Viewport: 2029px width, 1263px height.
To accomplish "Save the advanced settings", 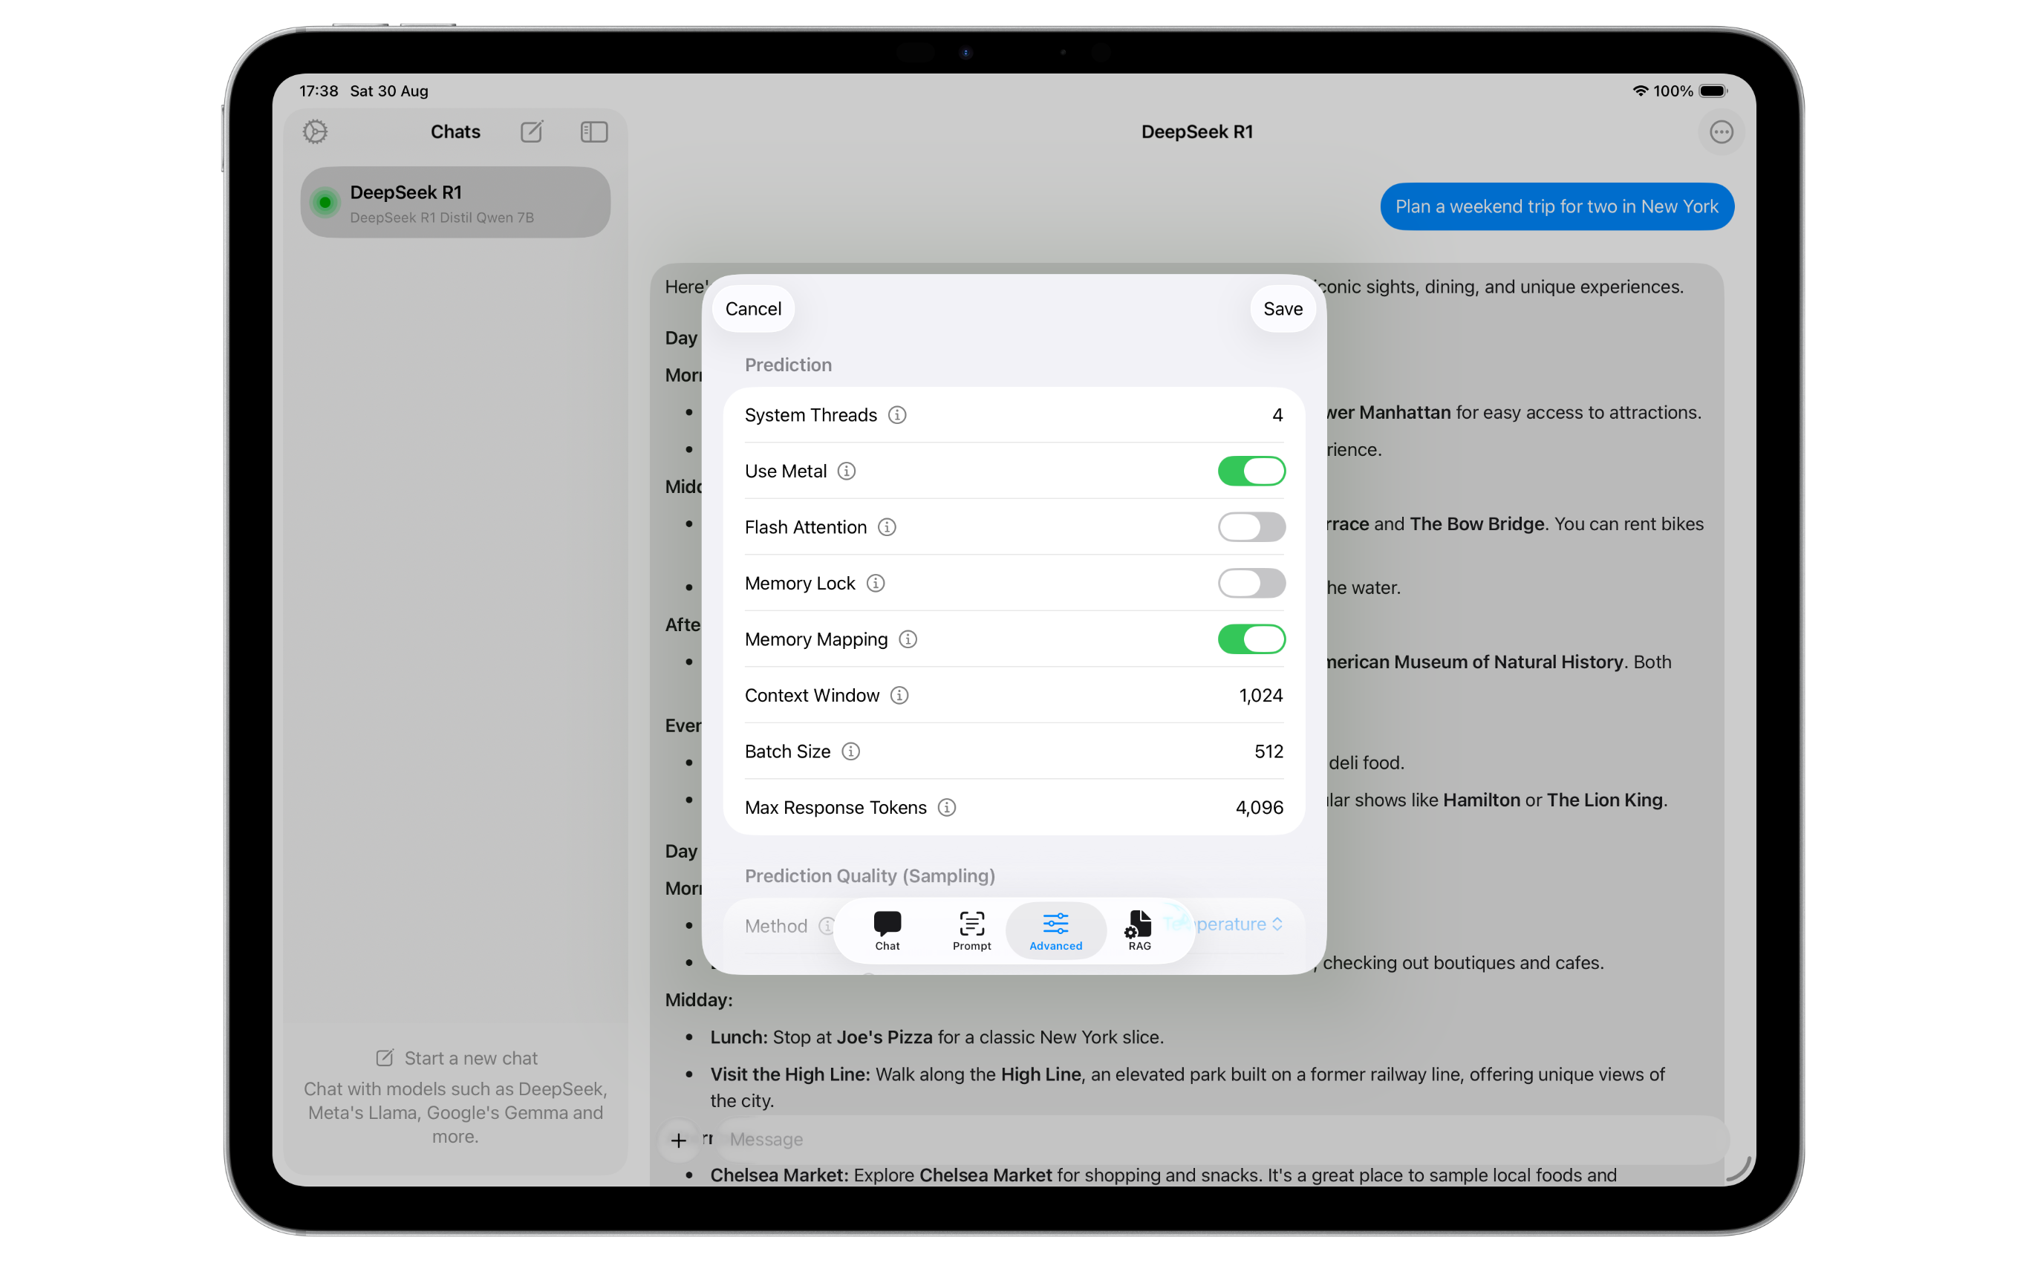I will [x=1282, y=309].
